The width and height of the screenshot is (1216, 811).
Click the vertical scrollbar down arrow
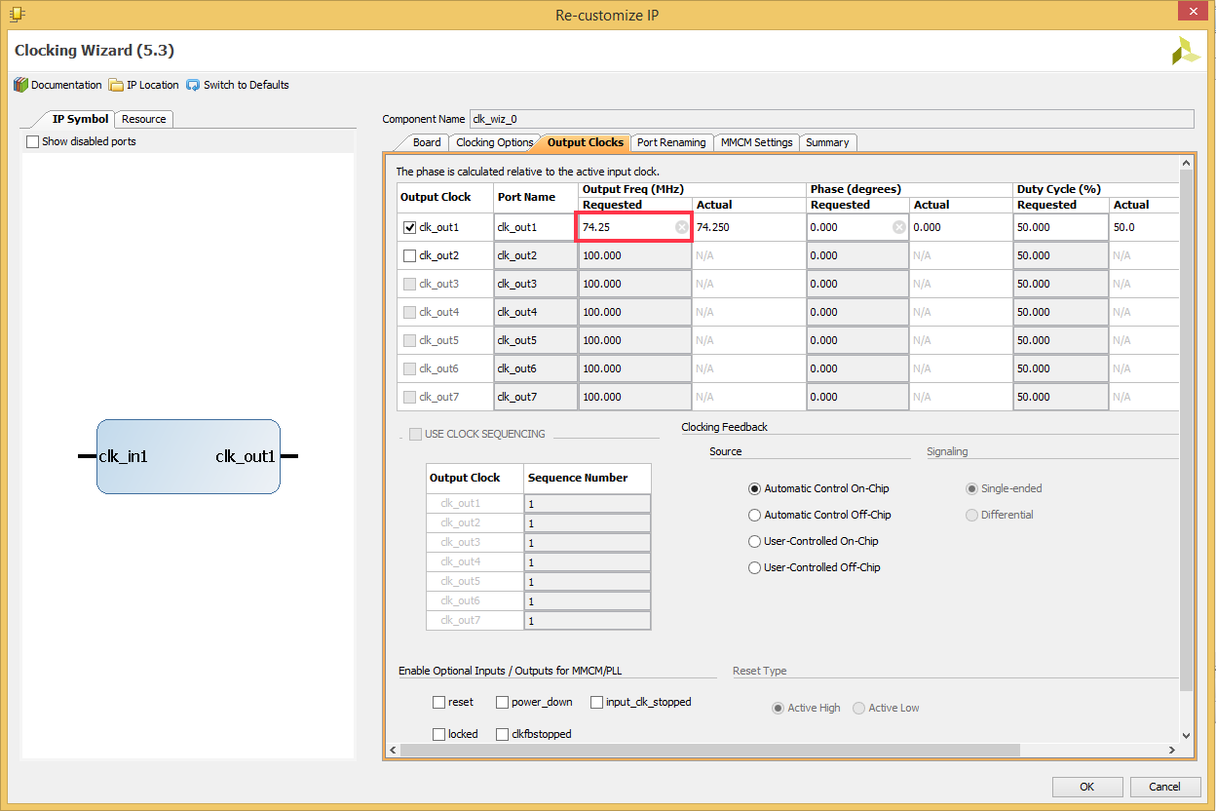pyautogui.click(x=1186, y=735)
